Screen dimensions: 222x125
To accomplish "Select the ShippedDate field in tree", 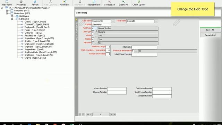I will [x=34, y=49].
